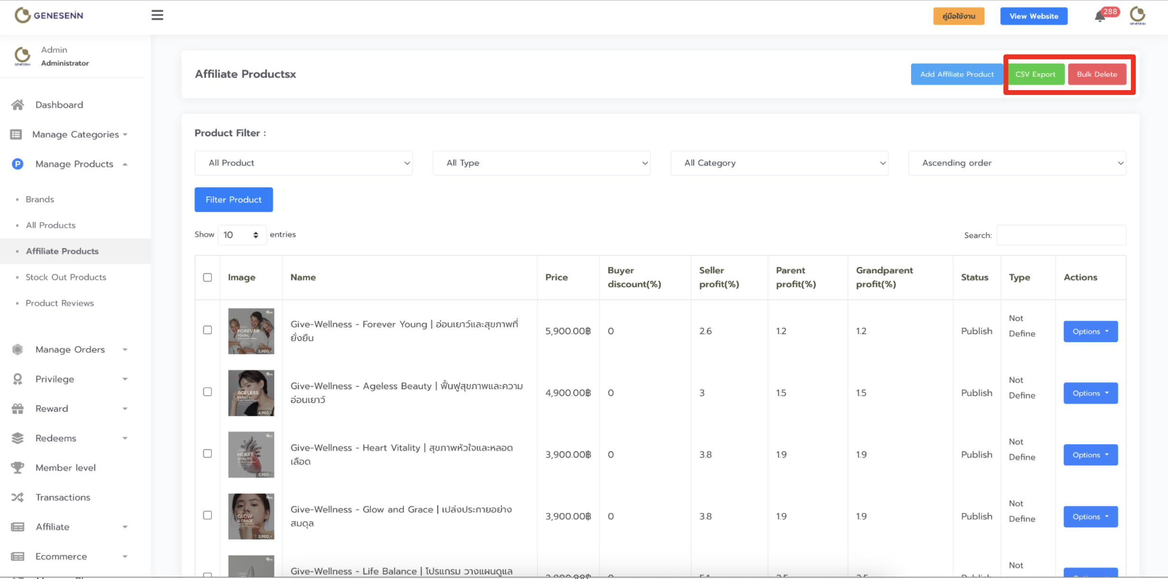1168x579 pixels.
Task: Toggle the select-all checkbox in the table header
Action: (x=207, y=277)
